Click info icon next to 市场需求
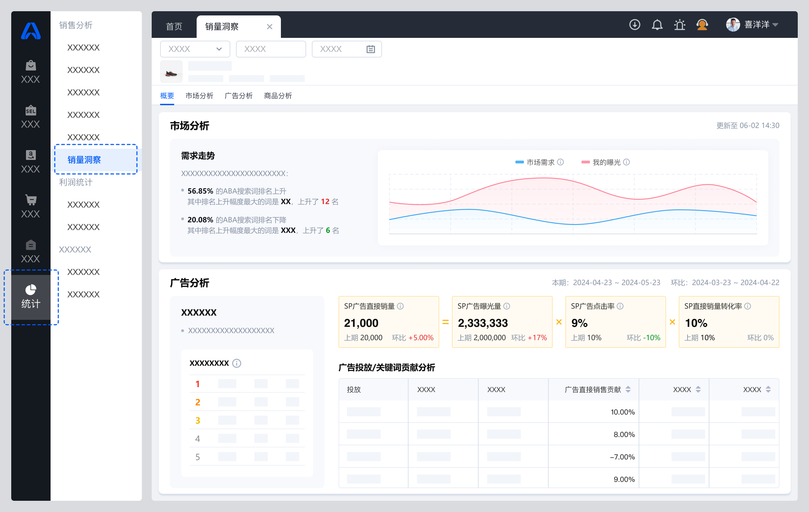The width and height of the screenshot is (809, 512). (x=561, y=162)
